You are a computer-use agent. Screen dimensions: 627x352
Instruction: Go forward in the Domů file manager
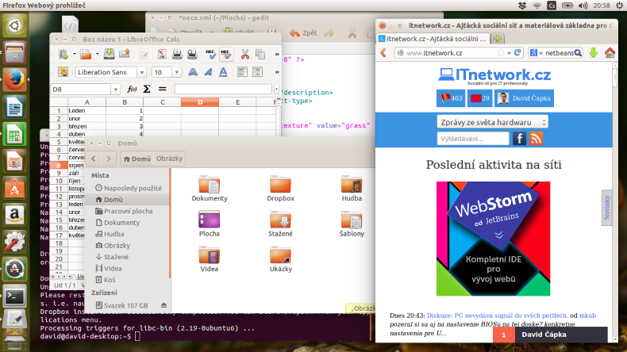(109, 159)
